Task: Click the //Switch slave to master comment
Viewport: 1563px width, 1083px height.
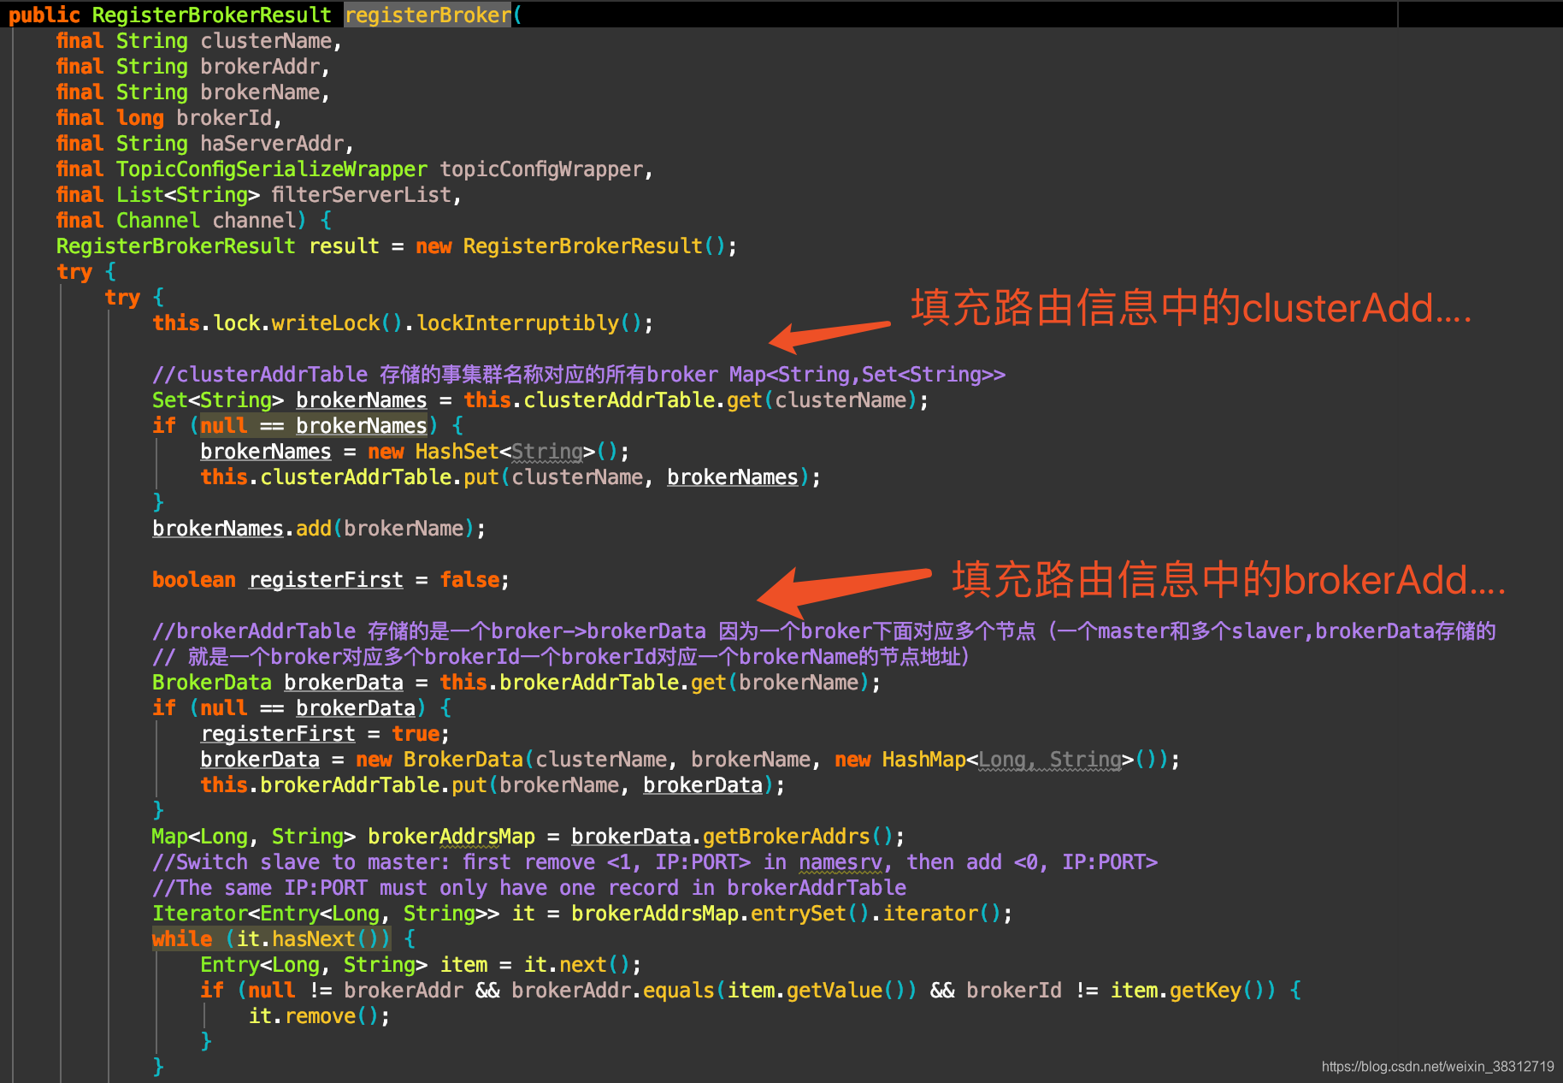Action: [x=655, y=861]
